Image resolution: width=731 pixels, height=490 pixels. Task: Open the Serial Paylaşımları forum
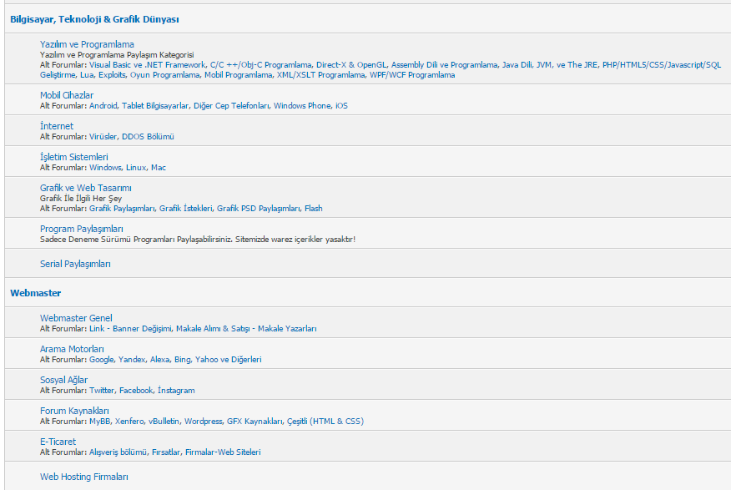click(75, 264)
